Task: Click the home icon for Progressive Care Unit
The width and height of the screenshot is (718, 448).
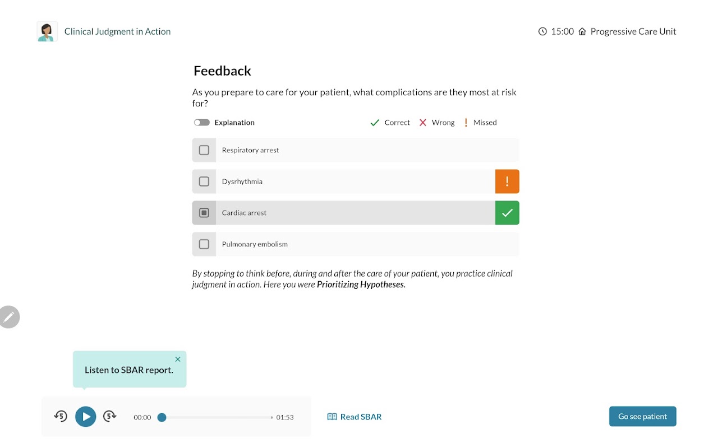Action: 582,31
